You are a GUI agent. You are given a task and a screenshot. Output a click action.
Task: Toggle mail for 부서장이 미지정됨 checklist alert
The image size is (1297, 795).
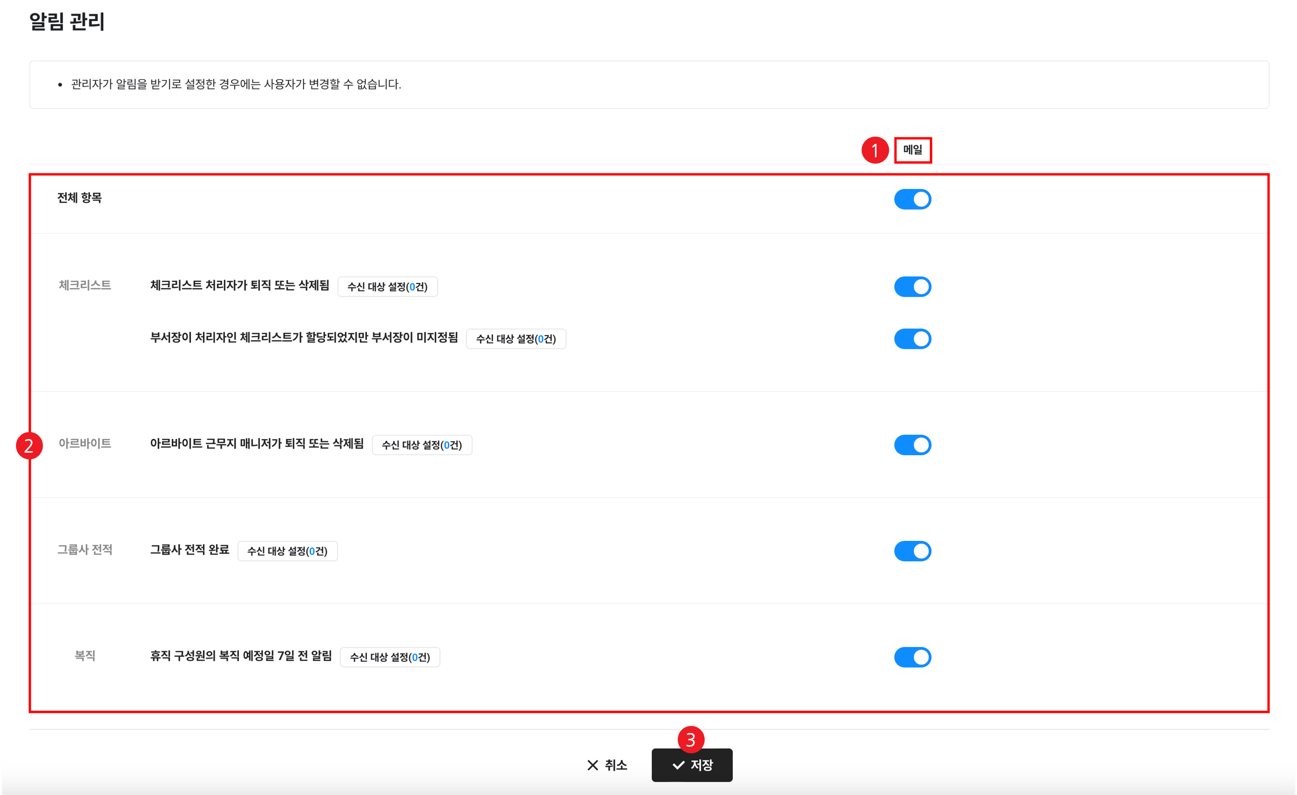coord(912,339)
